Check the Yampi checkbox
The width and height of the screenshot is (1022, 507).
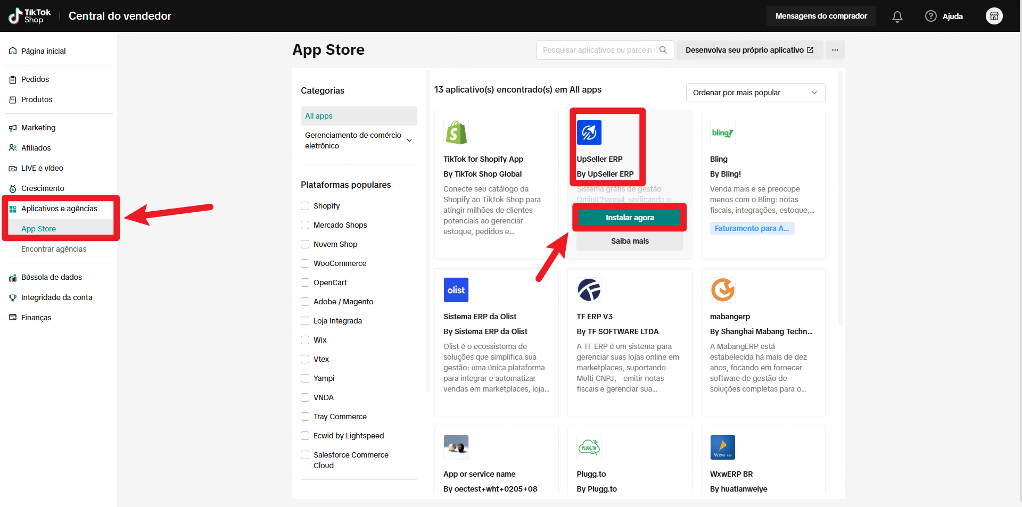coord(305,378)
